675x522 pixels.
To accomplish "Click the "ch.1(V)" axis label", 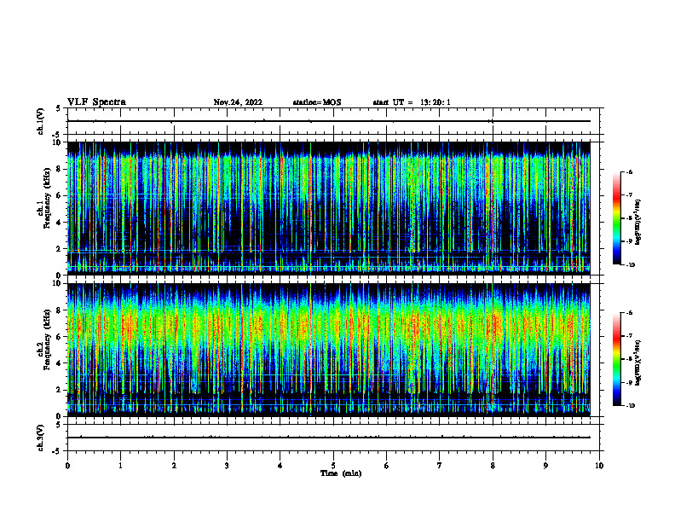I will (41, 121).
